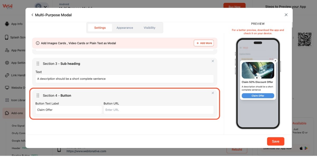Click the back arrow beside Multi-Purpose Modal
The height and width of the screenshot is (157, 317).
[x=32, y=15]
